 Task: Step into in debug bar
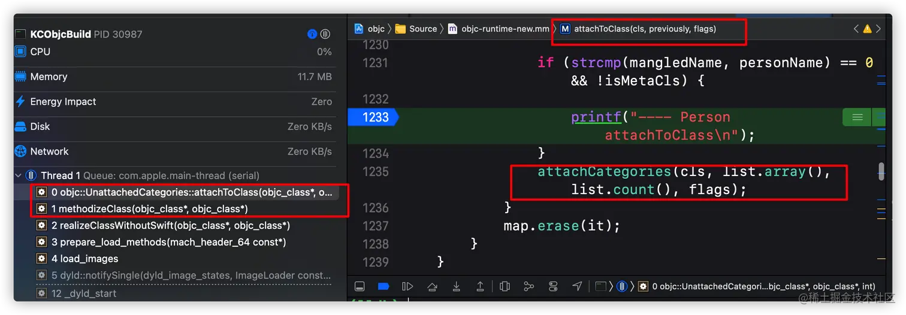tap(456, 286)
